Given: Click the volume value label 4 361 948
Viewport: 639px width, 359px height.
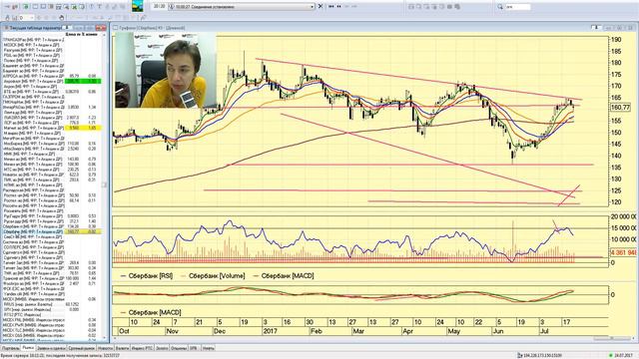Looking at the screenshot, I should 623,252.
